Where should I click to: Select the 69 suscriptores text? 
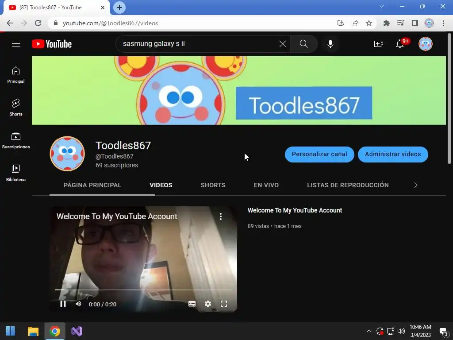coord(117,165)
